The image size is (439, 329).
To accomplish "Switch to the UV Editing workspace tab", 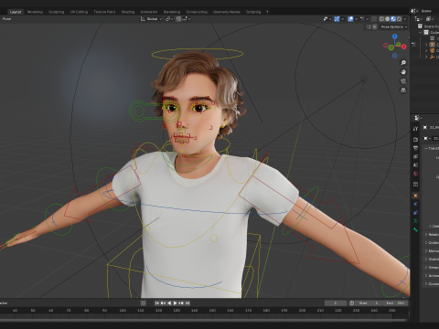I will click(x=79, y=12).
